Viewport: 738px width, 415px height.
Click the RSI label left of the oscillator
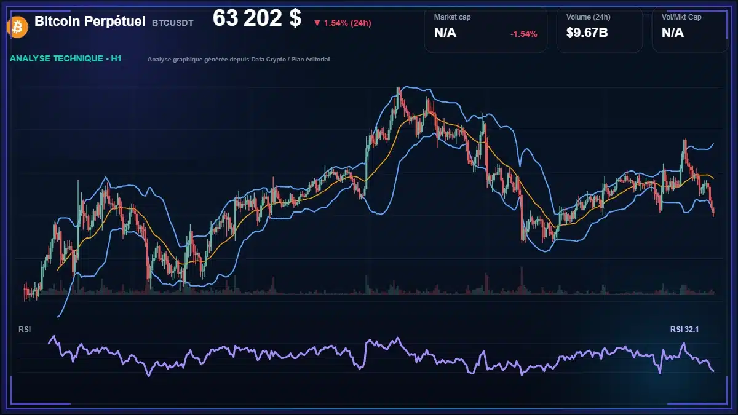pyautogui.click(x=25, y=330)
